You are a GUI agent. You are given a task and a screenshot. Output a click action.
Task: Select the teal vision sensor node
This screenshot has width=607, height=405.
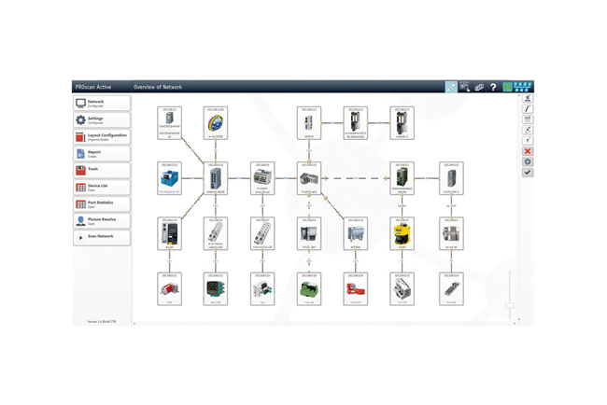point(216,289)
